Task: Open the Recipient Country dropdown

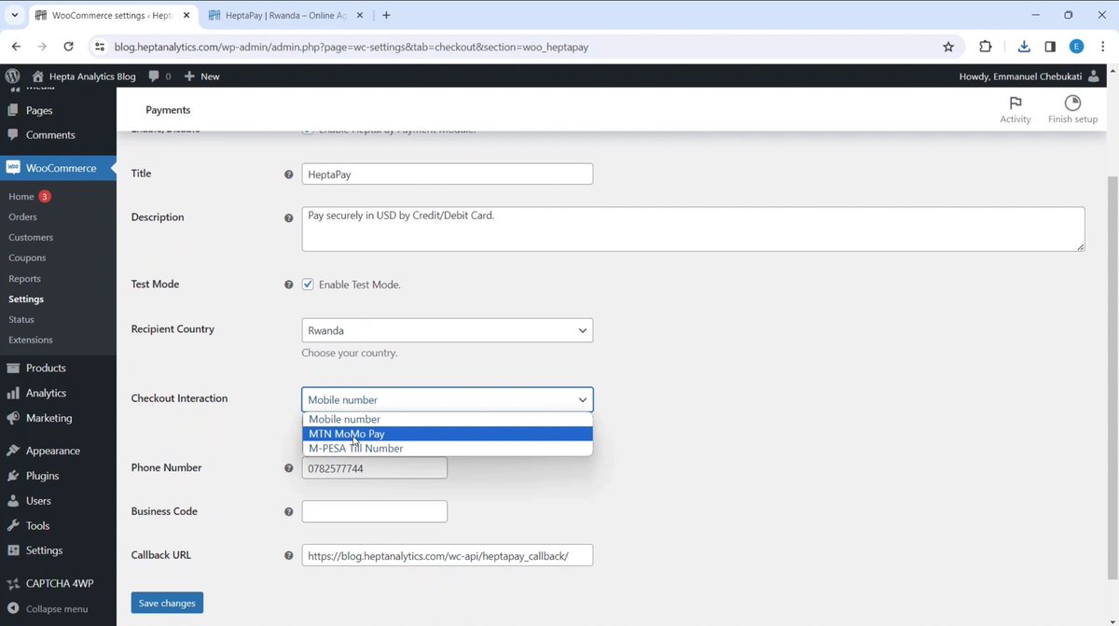Action: click(448, 330)
